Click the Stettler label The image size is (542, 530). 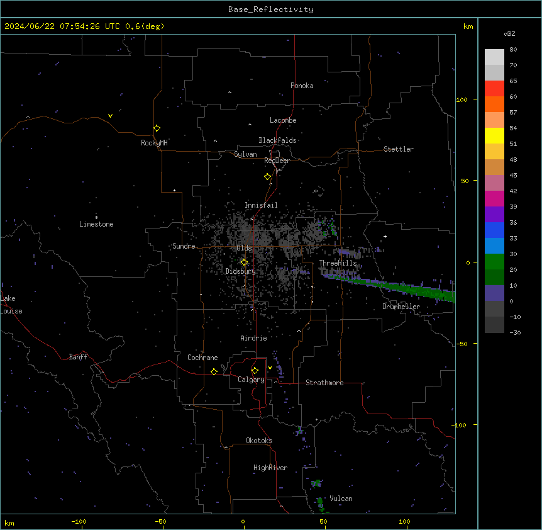point(399,149)
